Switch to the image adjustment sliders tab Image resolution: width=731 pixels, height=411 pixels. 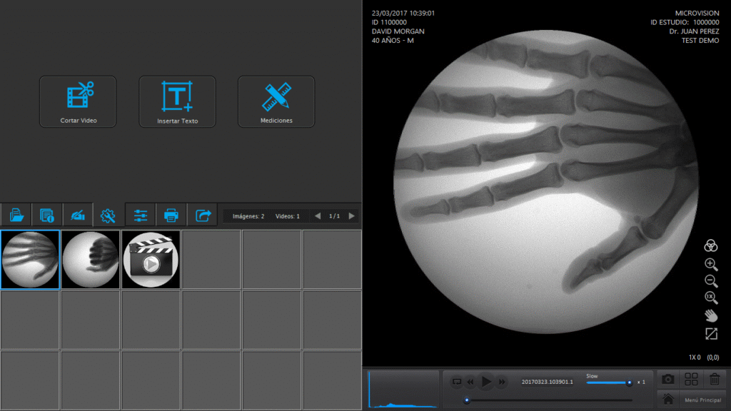[141, 215]
